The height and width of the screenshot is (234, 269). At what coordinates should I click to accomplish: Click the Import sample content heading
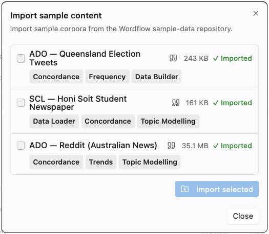coord(56,15)
